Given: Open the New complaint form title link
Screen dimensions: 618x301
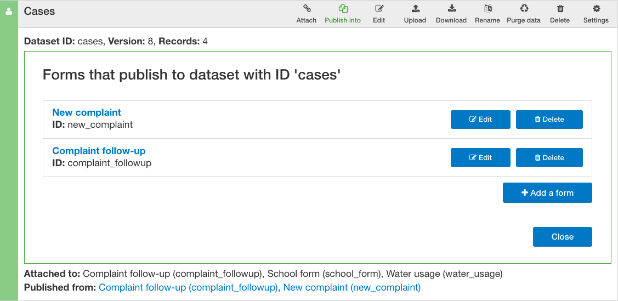Looking at the screenshot, I should (87, 112).
